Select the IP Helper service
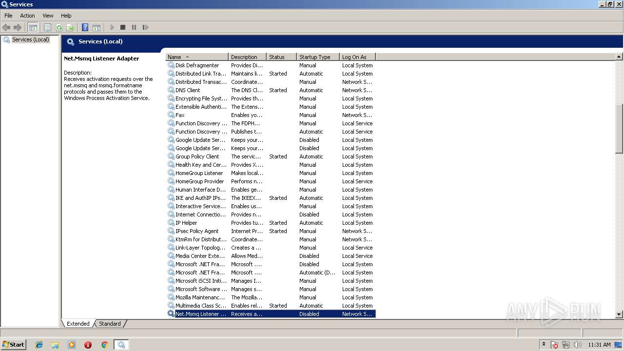 271,223
